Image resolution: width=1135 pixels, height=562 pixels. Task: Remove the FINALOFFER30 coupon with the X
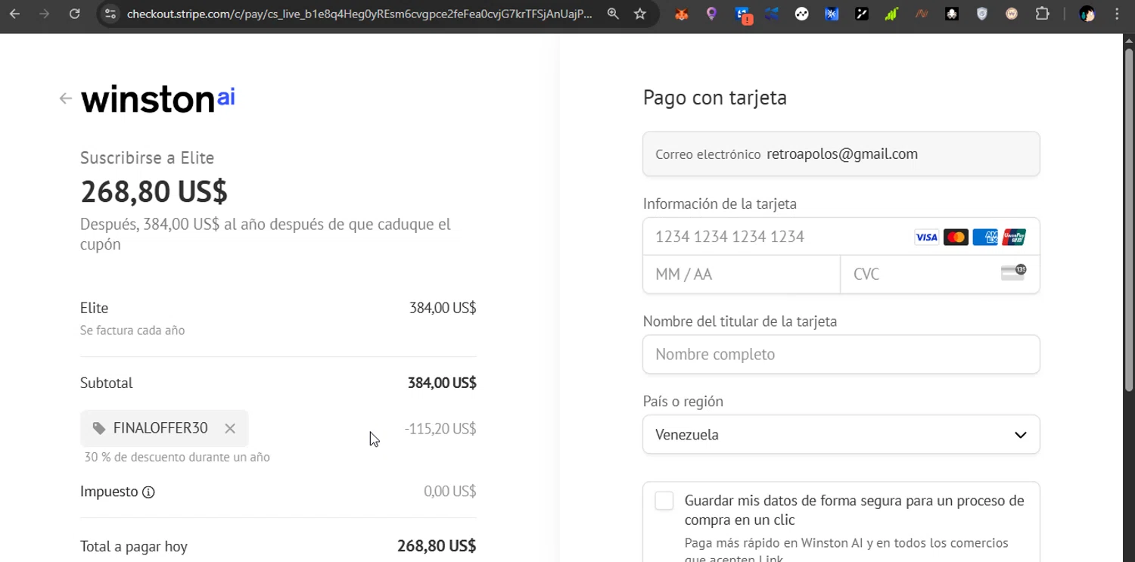click(x=230, y=428)
